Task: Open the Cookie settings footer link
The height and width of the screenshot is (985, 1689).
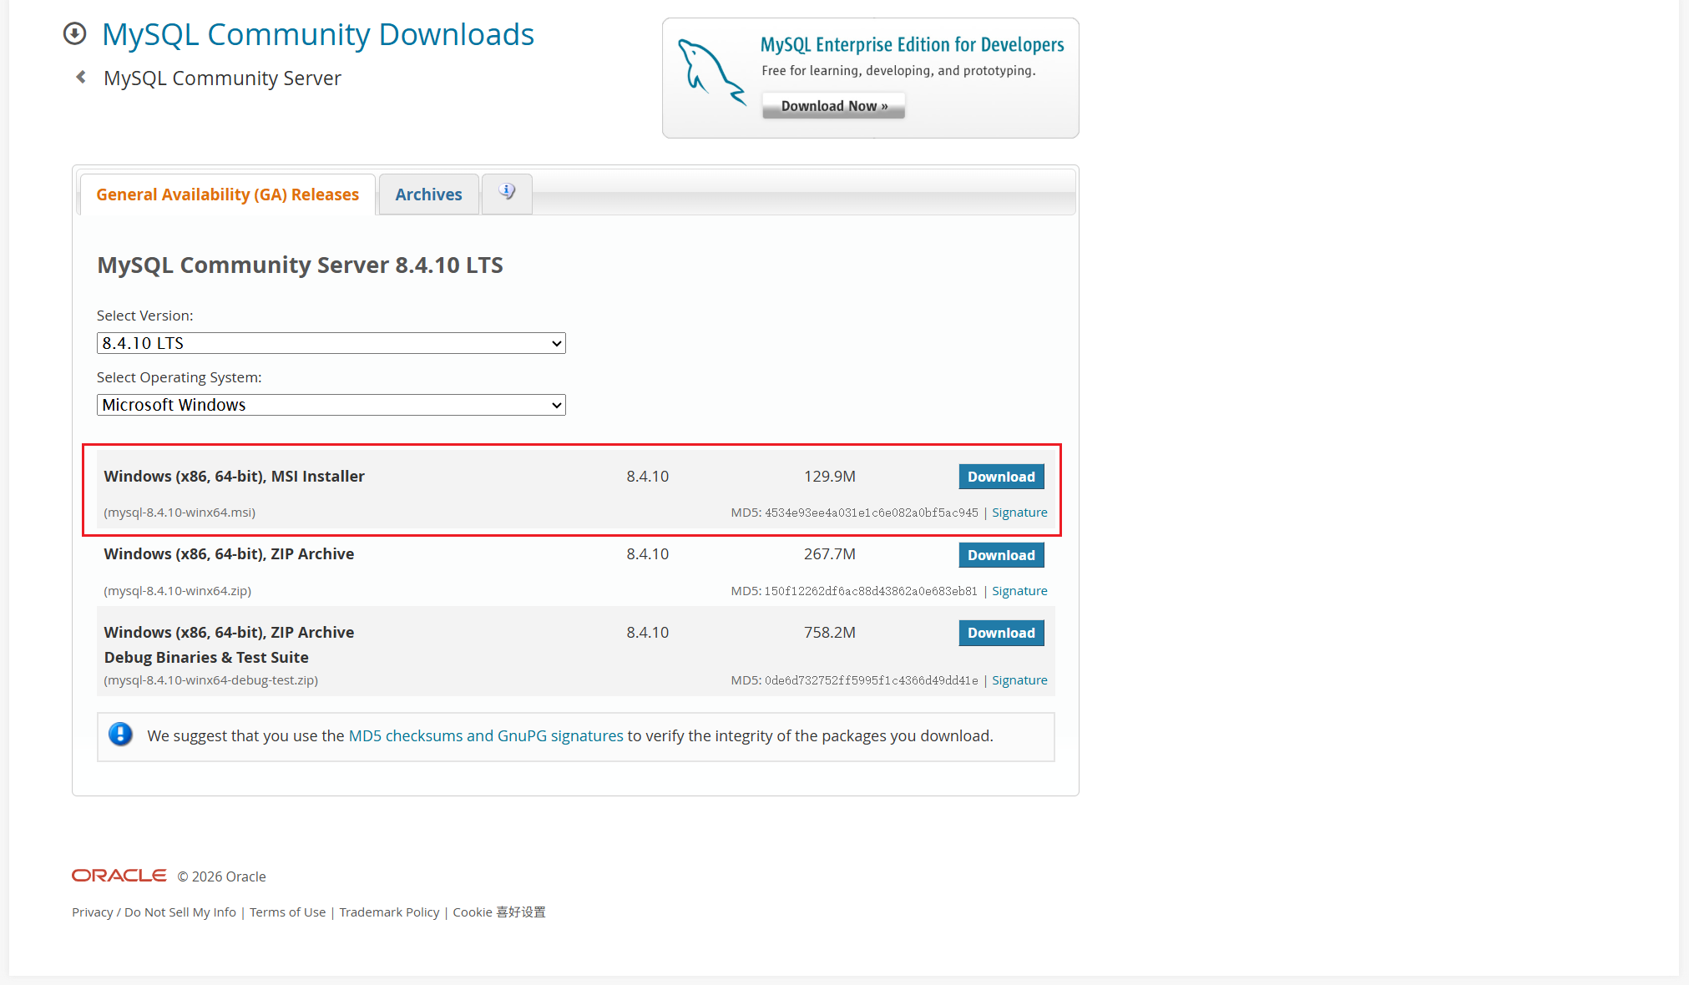Action: pyautogui.click(x=499, y=912)
